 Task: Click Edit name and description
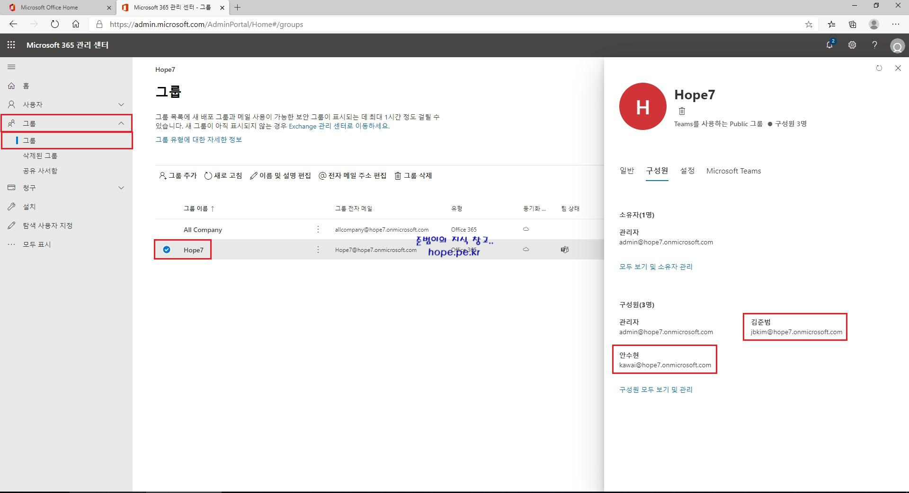280,175
